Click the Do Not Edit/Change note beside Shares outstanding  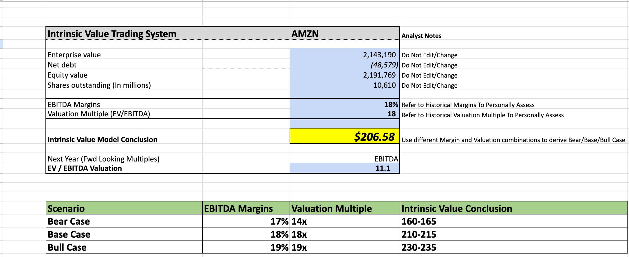429,86
